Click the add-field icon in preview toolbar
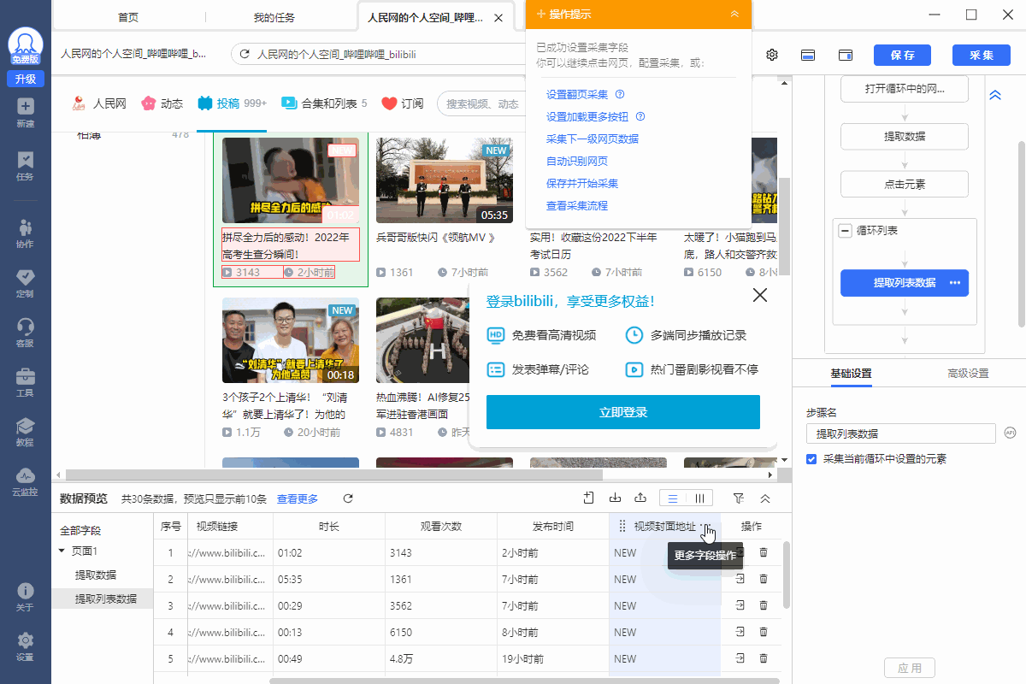The image size is (1026, 684). 588,498
